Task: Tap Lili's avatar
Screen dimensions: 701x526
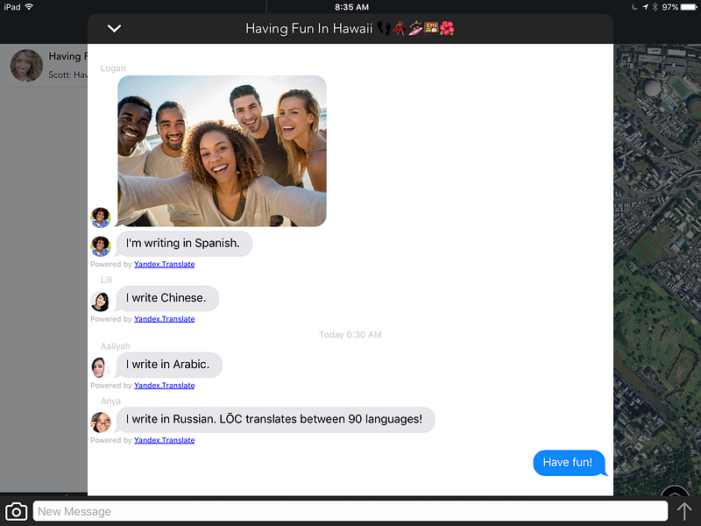Action: (101, 301)
